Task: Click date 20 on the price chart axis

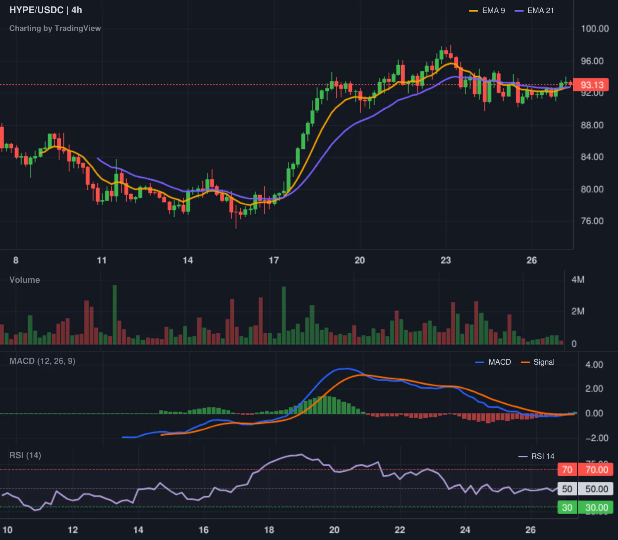Action: click(x=360, y=260)
